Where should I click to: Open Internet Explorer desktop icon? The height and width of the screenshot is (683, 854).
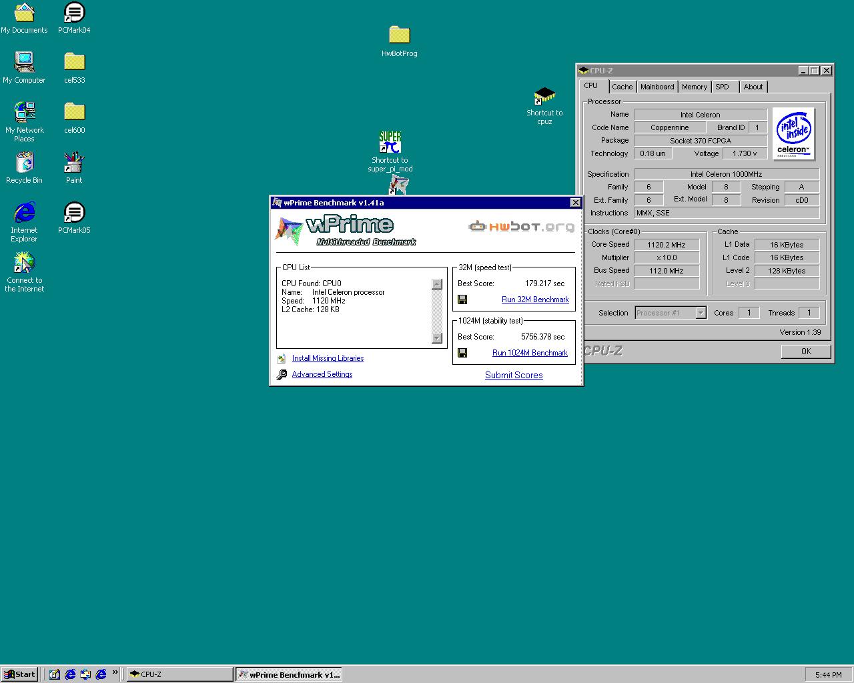point(24,222)
